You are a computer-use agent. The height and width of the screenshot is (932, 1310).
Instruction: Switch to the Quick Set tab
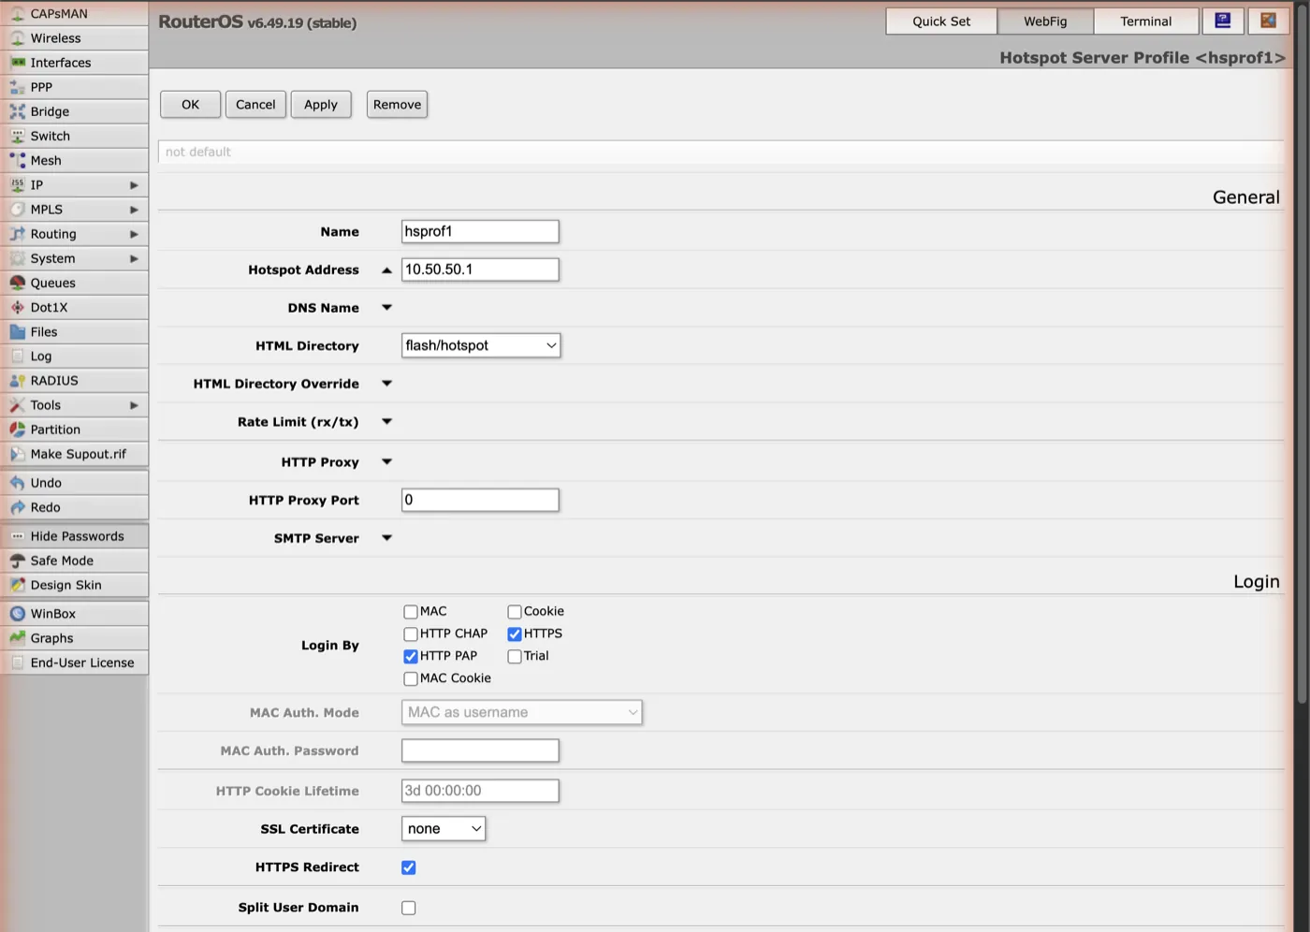click(941, 22)
